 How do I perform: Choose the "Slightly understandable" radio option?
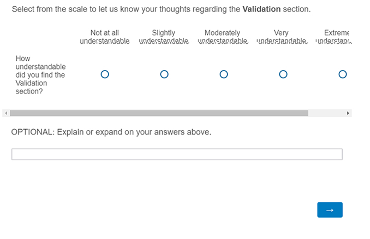[x=164, y=74]
